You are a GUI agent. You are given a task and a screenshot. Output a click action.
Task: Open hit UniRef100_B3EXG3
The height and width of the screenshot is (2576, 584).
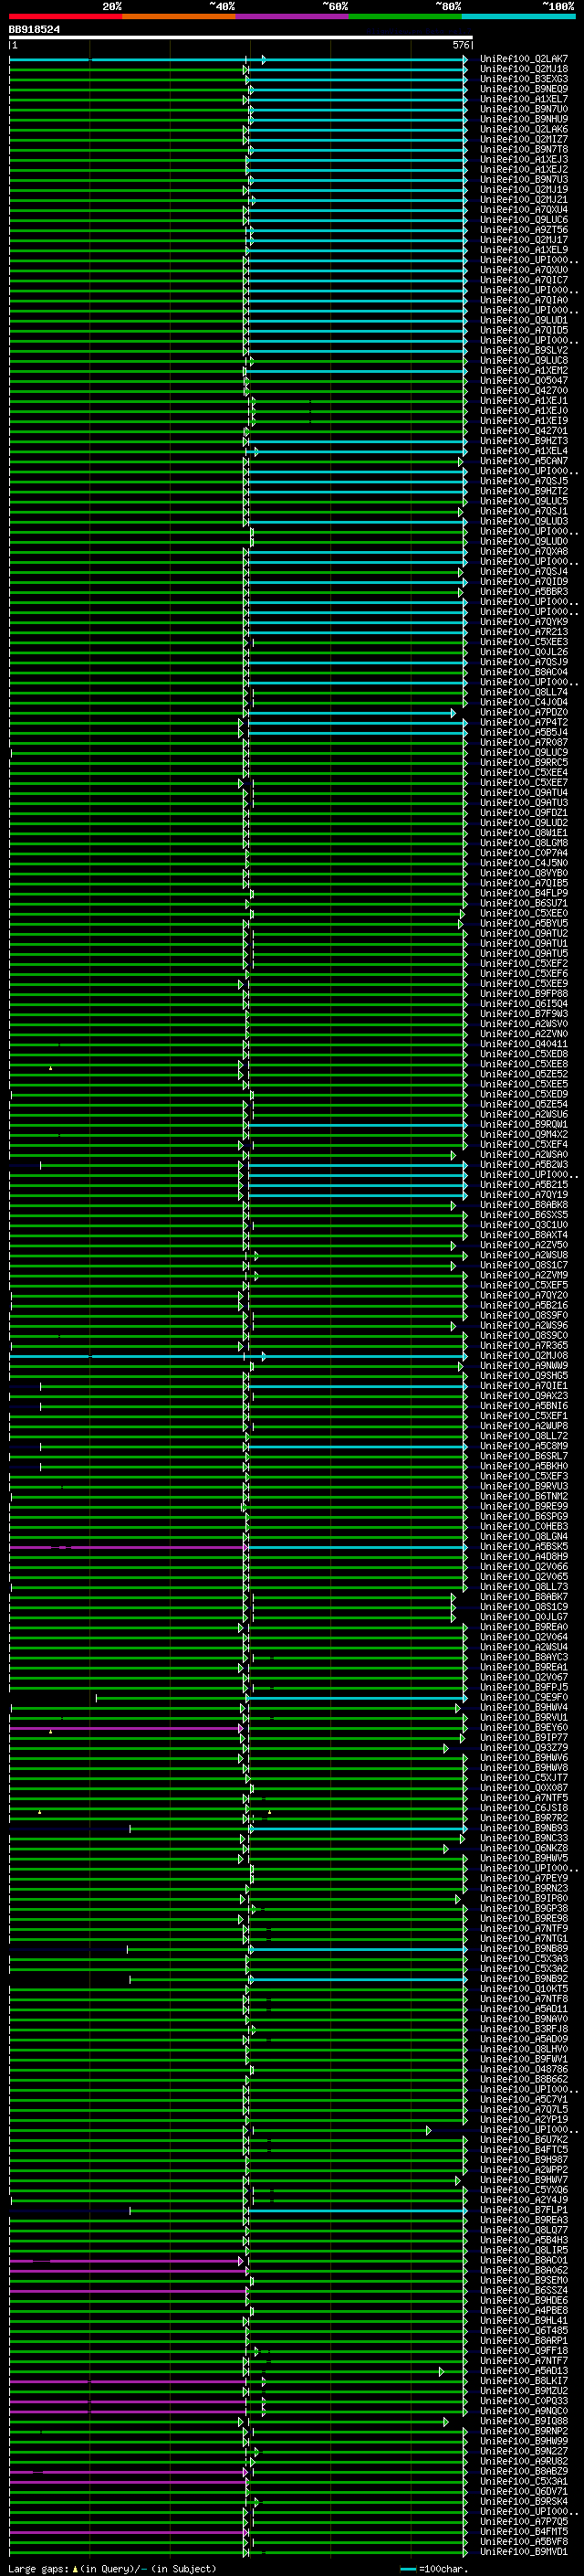[524, 79]
